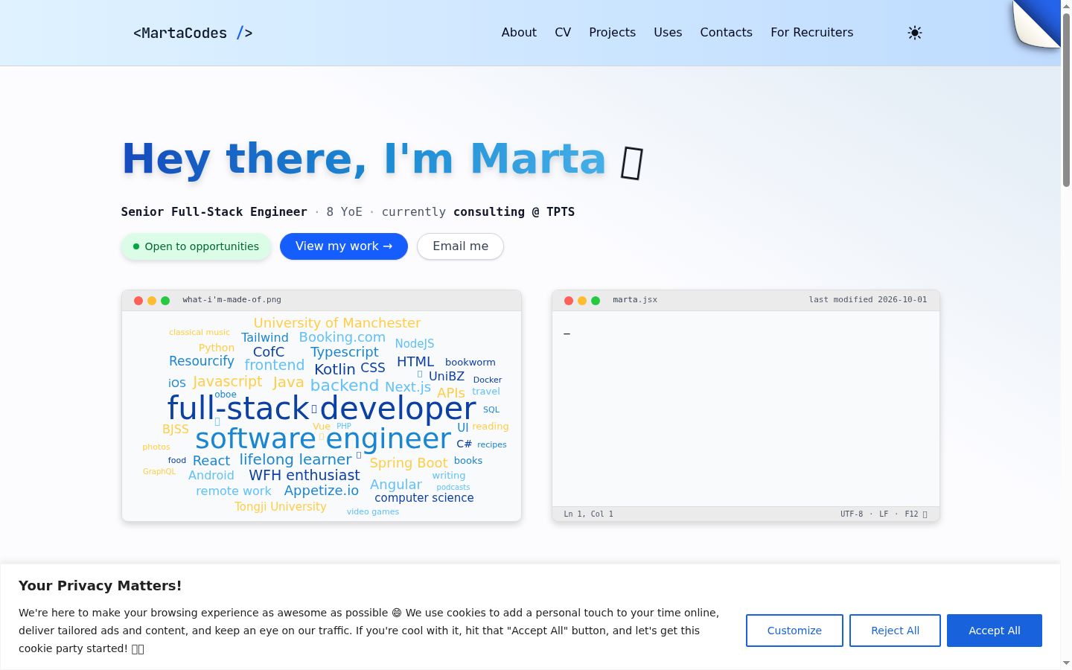Click the F12 indicator in the editor status bar
Viewport: 1072px width, 670px height.
pyautogui.click(x=916, y=514)
